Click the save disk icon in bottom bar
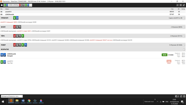186x105 pixels. (184, 96)
